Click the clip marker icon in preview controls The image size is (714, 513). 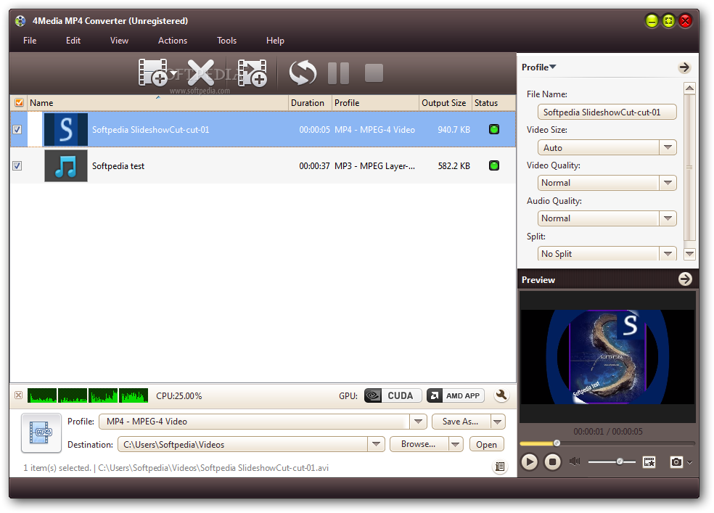pos(649,462)
